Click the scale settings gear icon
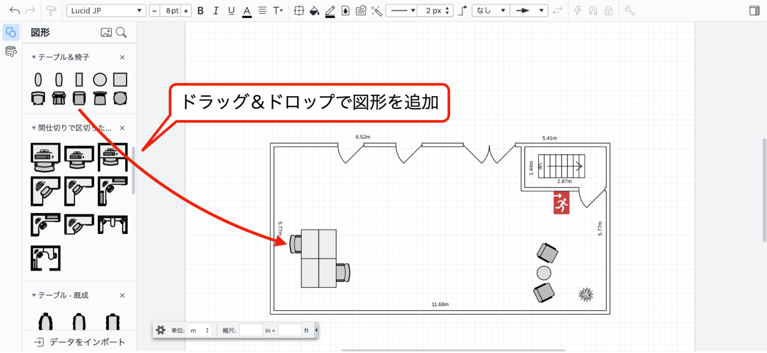Image resolution: width=767 pixels, height=353 pixels. (161, 330)
